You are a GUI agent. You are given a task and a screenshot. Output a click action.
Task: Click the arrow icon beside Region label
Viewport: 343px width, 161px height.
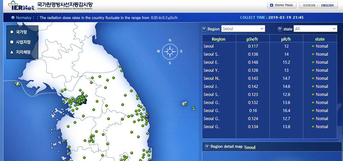[x=204, y=29]
